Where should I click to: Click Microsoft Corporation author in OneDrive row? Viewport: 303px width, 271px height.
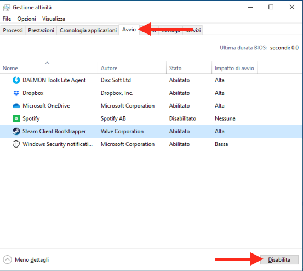click(x=128, y=106)
